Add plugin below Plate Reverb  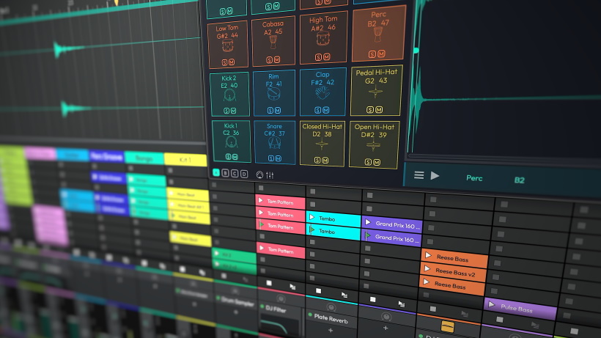(x=331, y=330)
